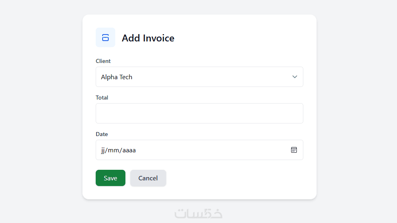Expand the Client dropdown chevron arrow
This screenshot has width=397, height=223.
295,77
